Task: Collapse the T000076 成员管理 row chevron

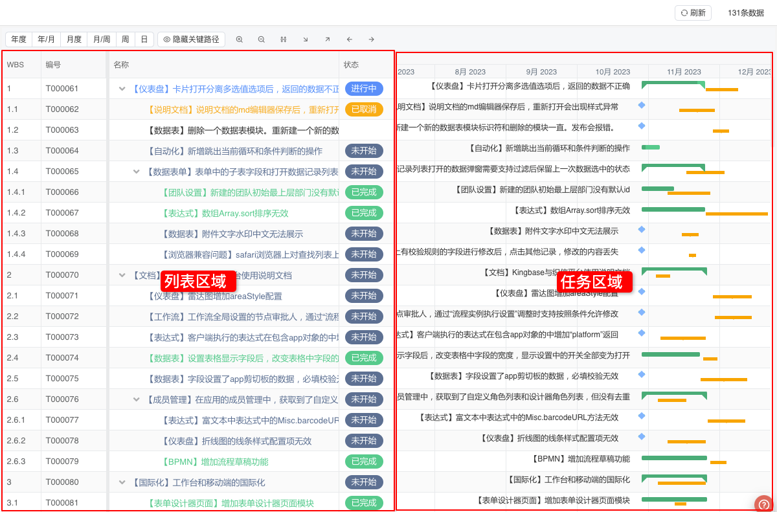Action: (x=137, y=399)
